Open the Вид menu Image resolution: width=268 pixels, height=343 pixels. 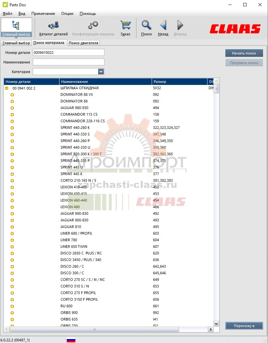click(22, 14)
